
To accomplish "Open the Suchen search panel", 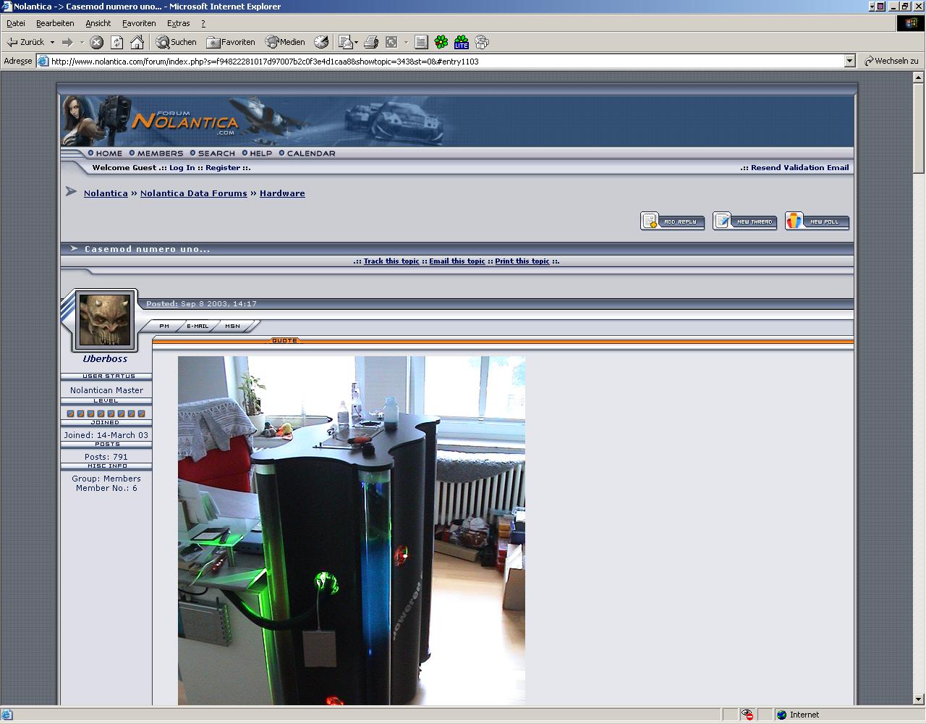I will click(x=177, y=42).
